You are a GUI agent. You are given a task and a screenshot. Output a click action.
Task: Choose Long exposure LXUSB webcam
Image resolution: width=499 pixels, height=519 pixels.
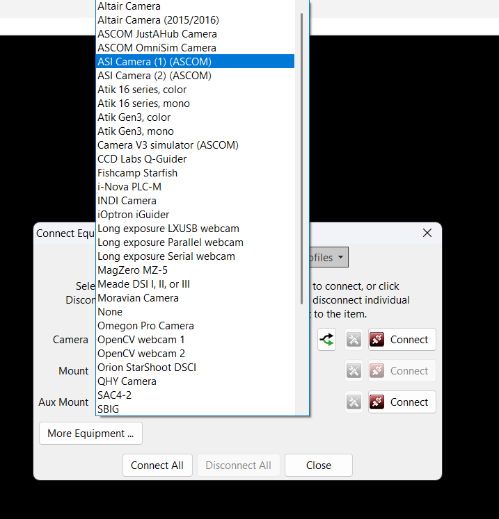(x=195, y=229)
